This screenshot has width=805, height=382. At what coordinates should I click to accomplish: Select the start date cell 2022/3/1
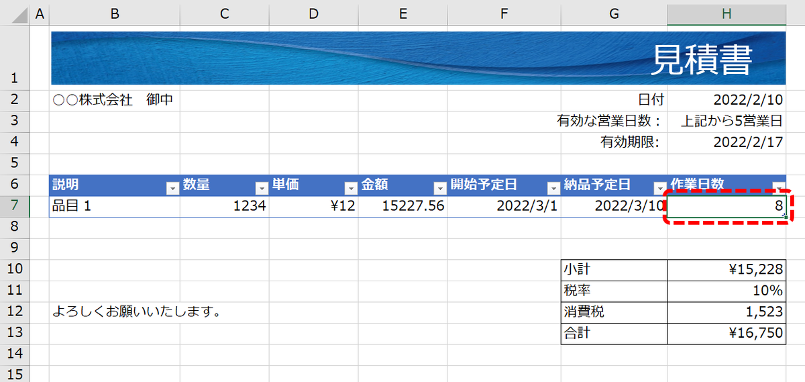pyautogui.click(x=504, y=206)
